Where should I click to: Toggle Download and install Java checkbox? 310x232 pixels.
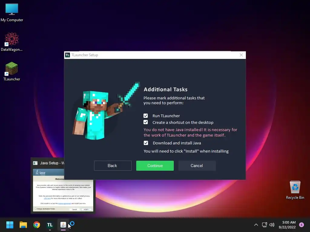pyautogui.click(x=146, y=143)
